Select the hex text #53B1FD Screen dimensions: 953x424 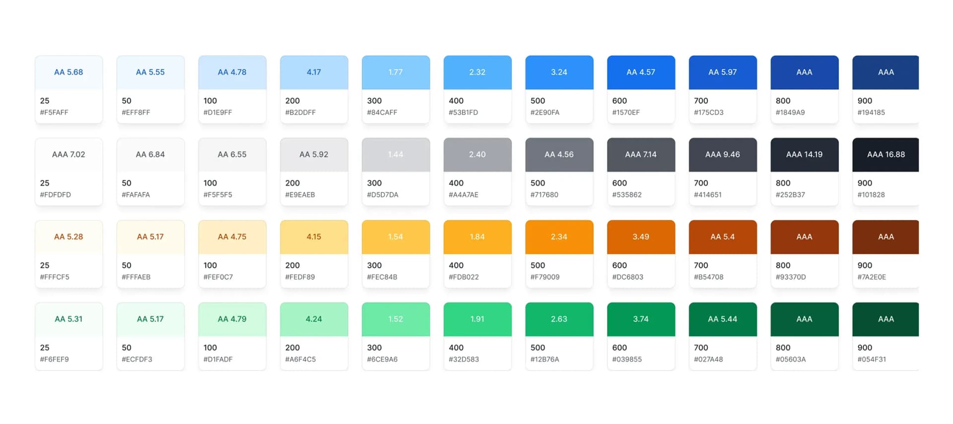click(x=463, y=112)
